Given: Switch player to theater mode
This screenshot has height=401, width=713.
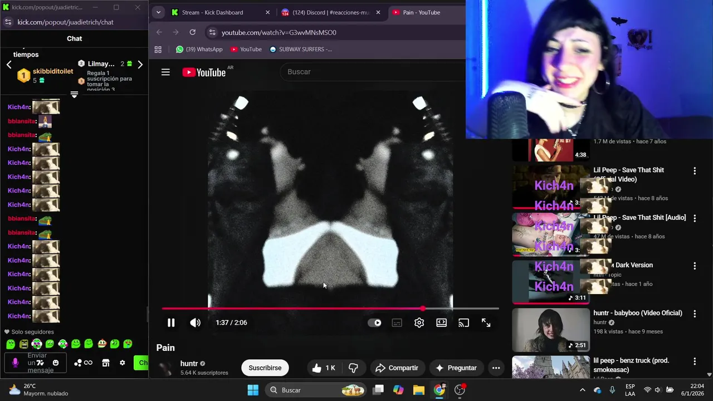Looking at the screenshot, I should coord(441,322).
